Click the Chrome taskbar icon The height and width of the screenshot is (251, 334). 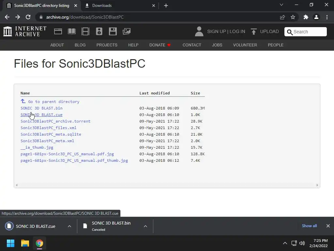tap(39, 243)
